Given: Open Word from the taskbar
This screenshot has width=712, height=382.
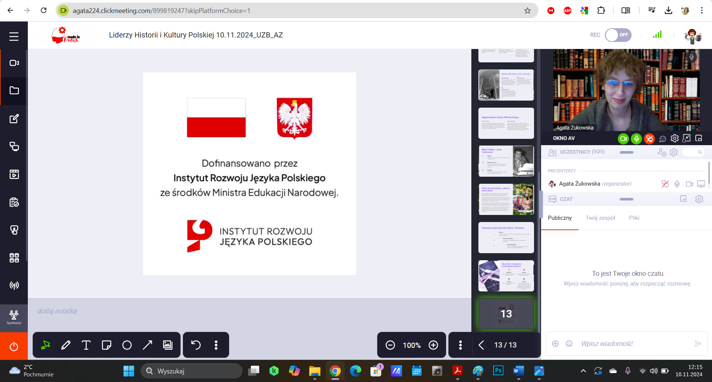Looking at the screenshot, I should (518, 371).
